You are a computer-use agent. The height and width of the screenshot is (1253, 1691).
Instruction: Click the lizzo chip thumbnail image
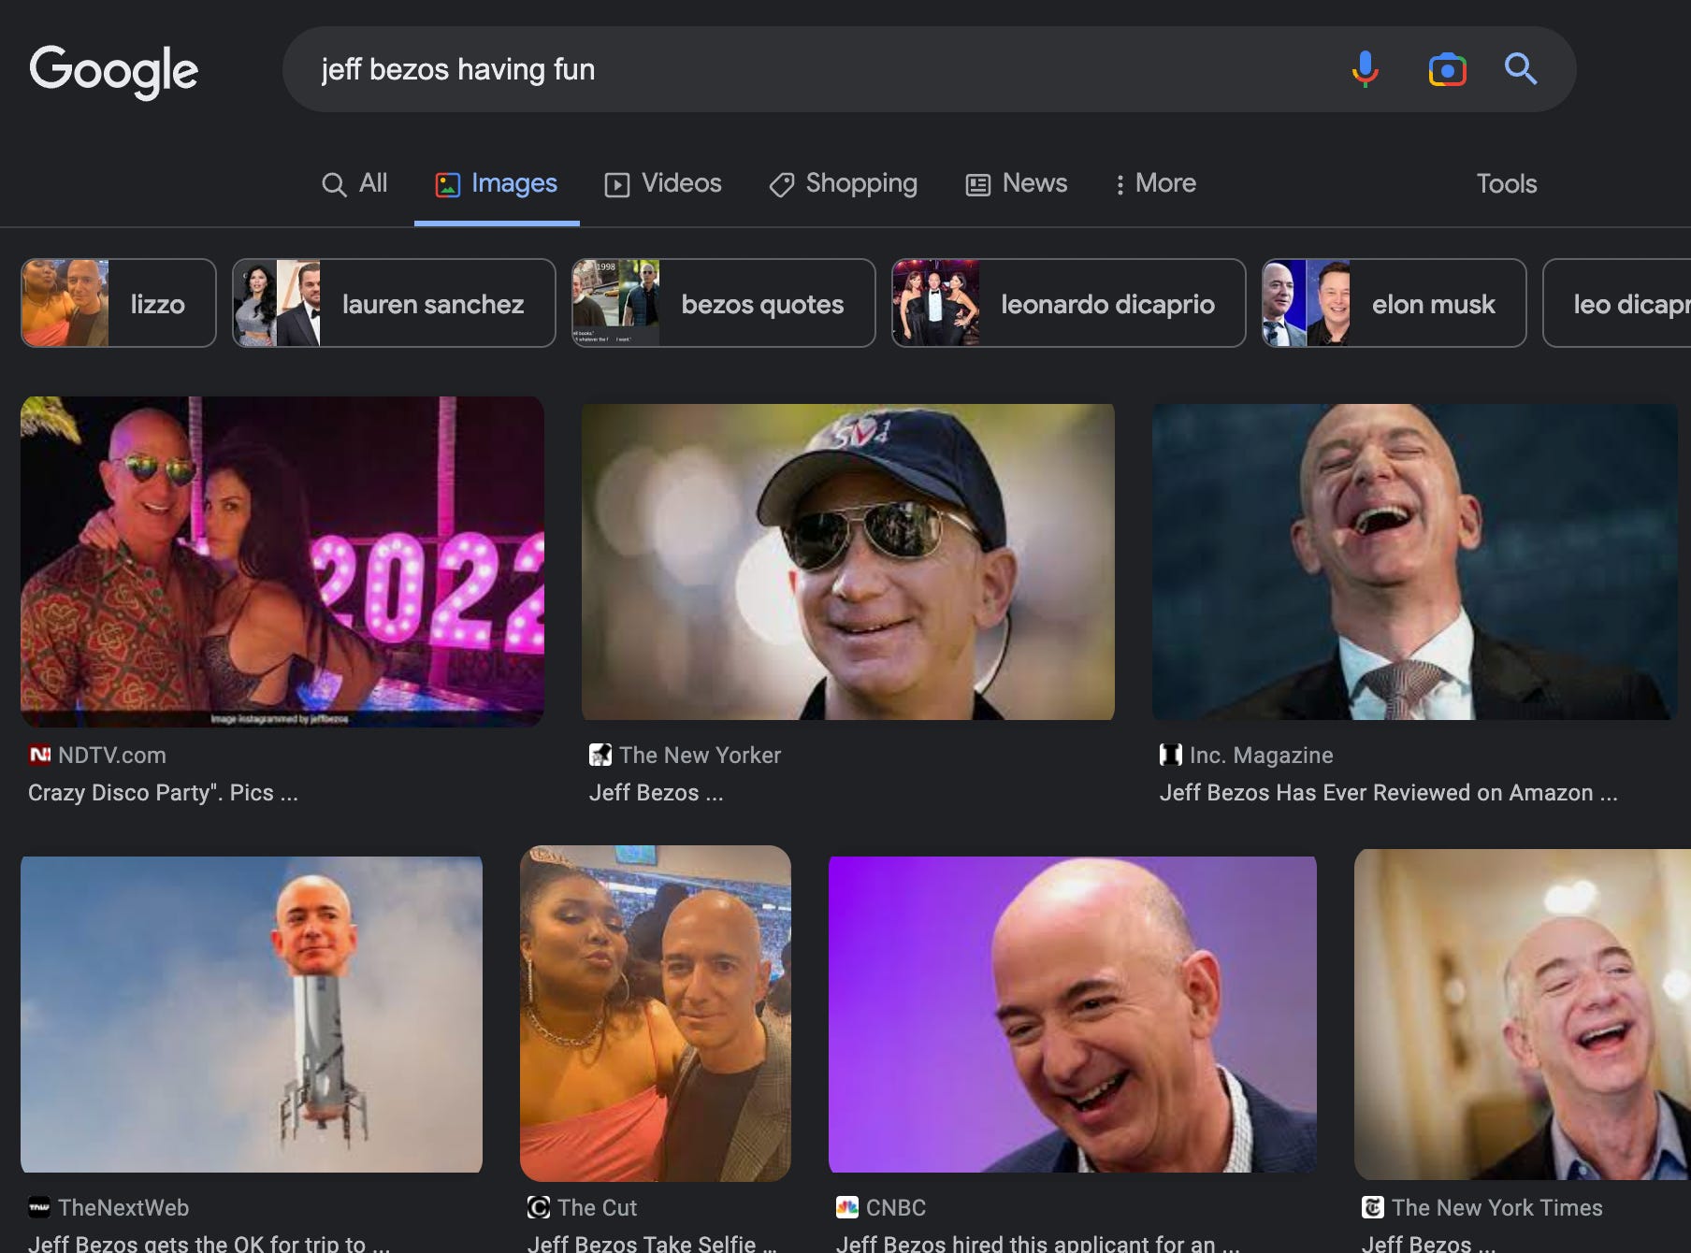pyautogui.click(x=65, y=303)
